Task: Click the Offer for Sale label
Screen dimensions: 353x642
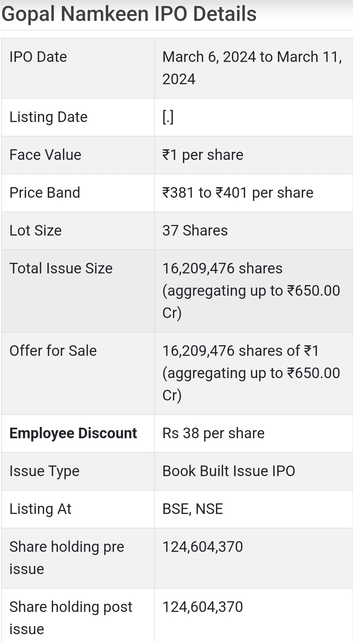Action: click(53, 351)
